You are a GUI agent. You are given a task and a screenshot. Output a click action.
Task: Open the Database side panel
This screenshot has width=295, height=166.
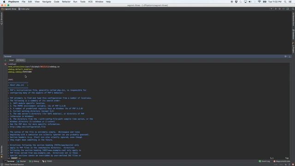(293, 34)
